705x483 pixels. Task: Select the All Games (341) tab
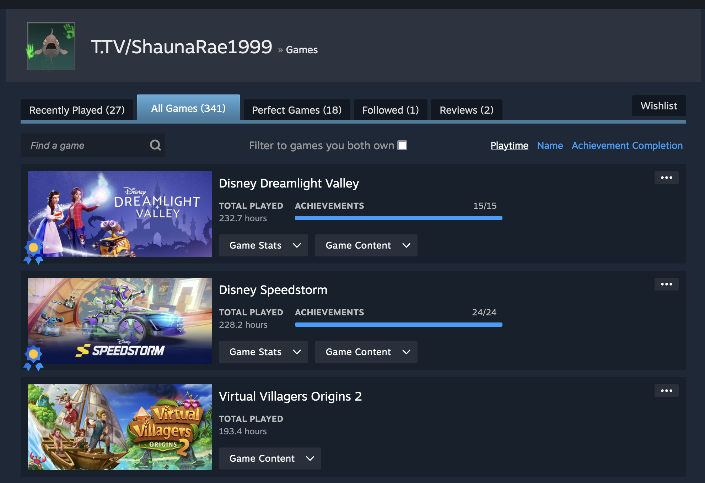point(188,108)
